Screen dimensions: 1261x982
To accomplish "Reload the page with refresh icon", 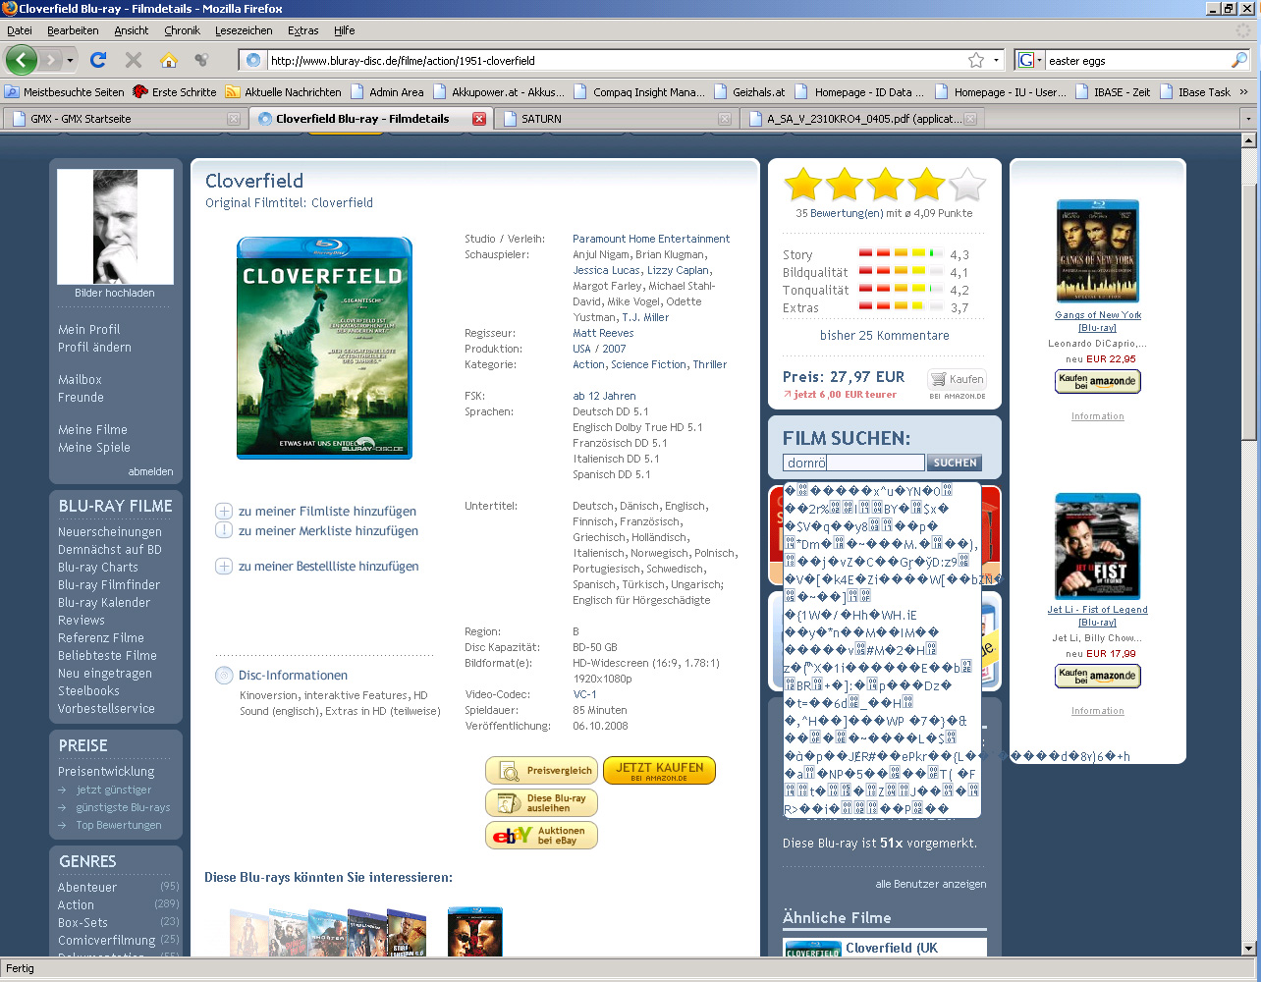I will pyautogui.click(x=98, y=60).
